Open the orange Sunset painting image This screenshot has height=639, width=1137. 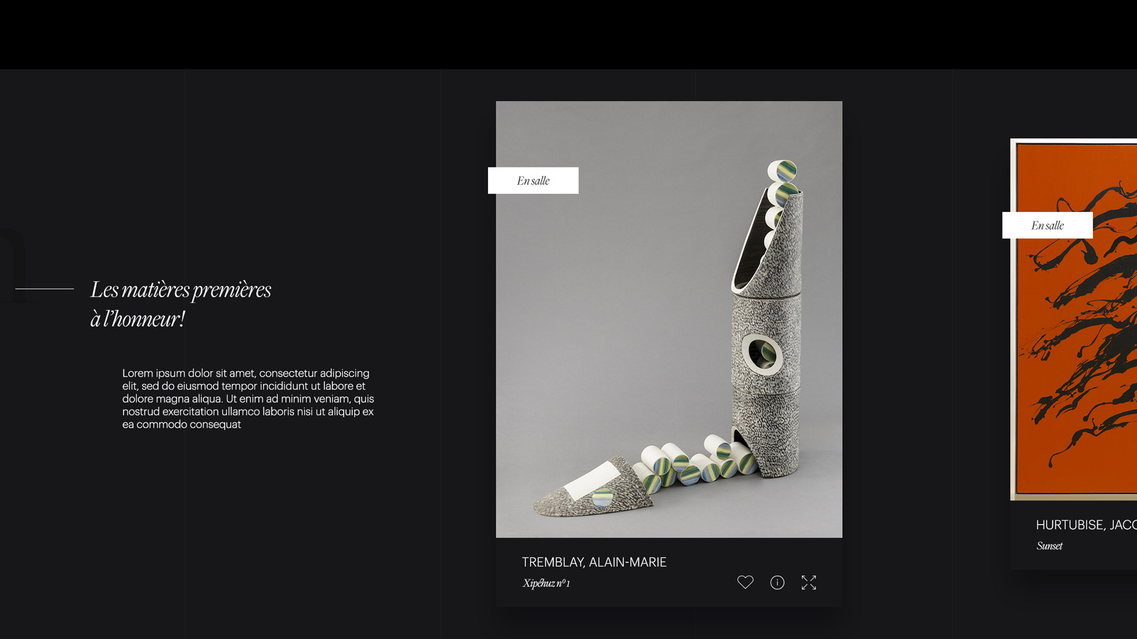tap(1074, 319)
